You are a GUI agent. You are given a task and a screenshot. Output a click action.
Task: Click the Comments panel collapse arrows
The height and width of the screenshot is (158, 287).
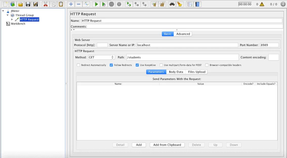tap(72, 30)
